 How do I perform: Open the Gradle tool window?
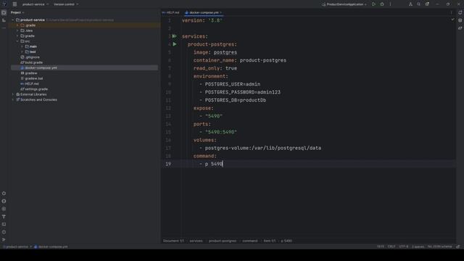pyautogui.click(x=460, y=28)
